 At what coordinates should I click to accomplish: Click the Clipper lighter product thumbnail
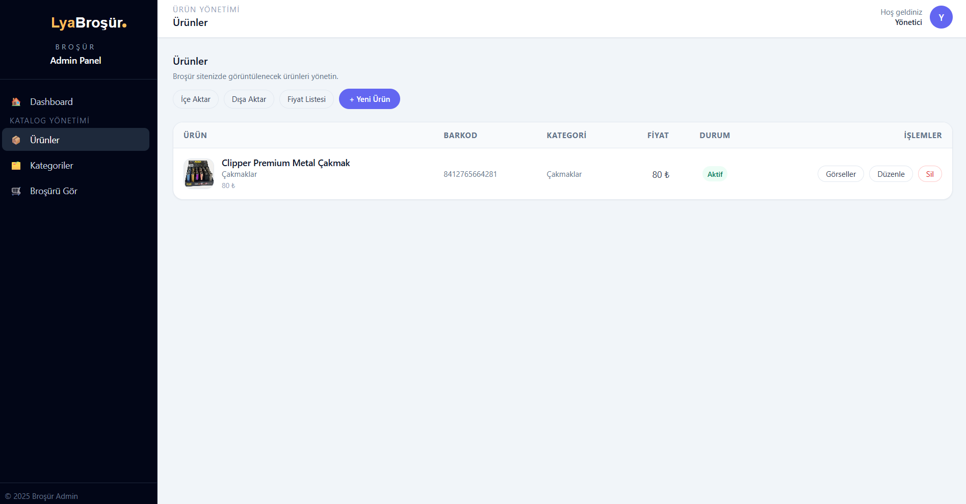tap(199, 174)
